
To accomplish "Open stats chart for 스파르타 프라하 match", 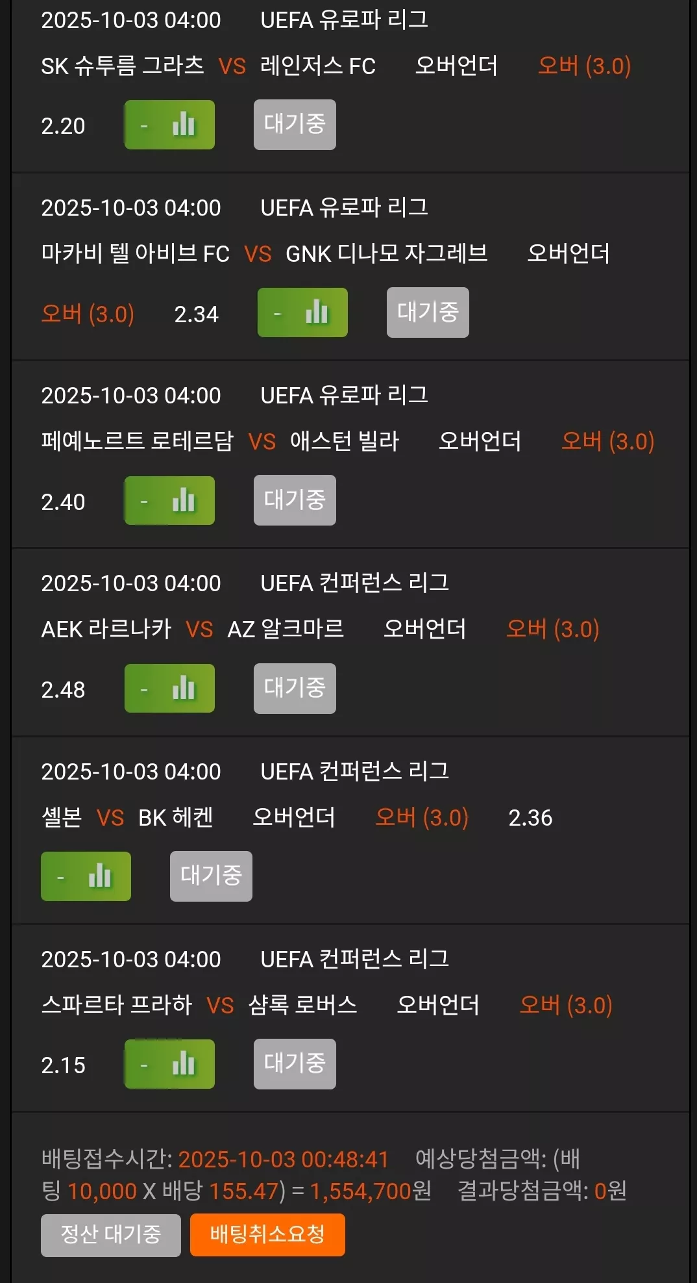I will 169,1063.
